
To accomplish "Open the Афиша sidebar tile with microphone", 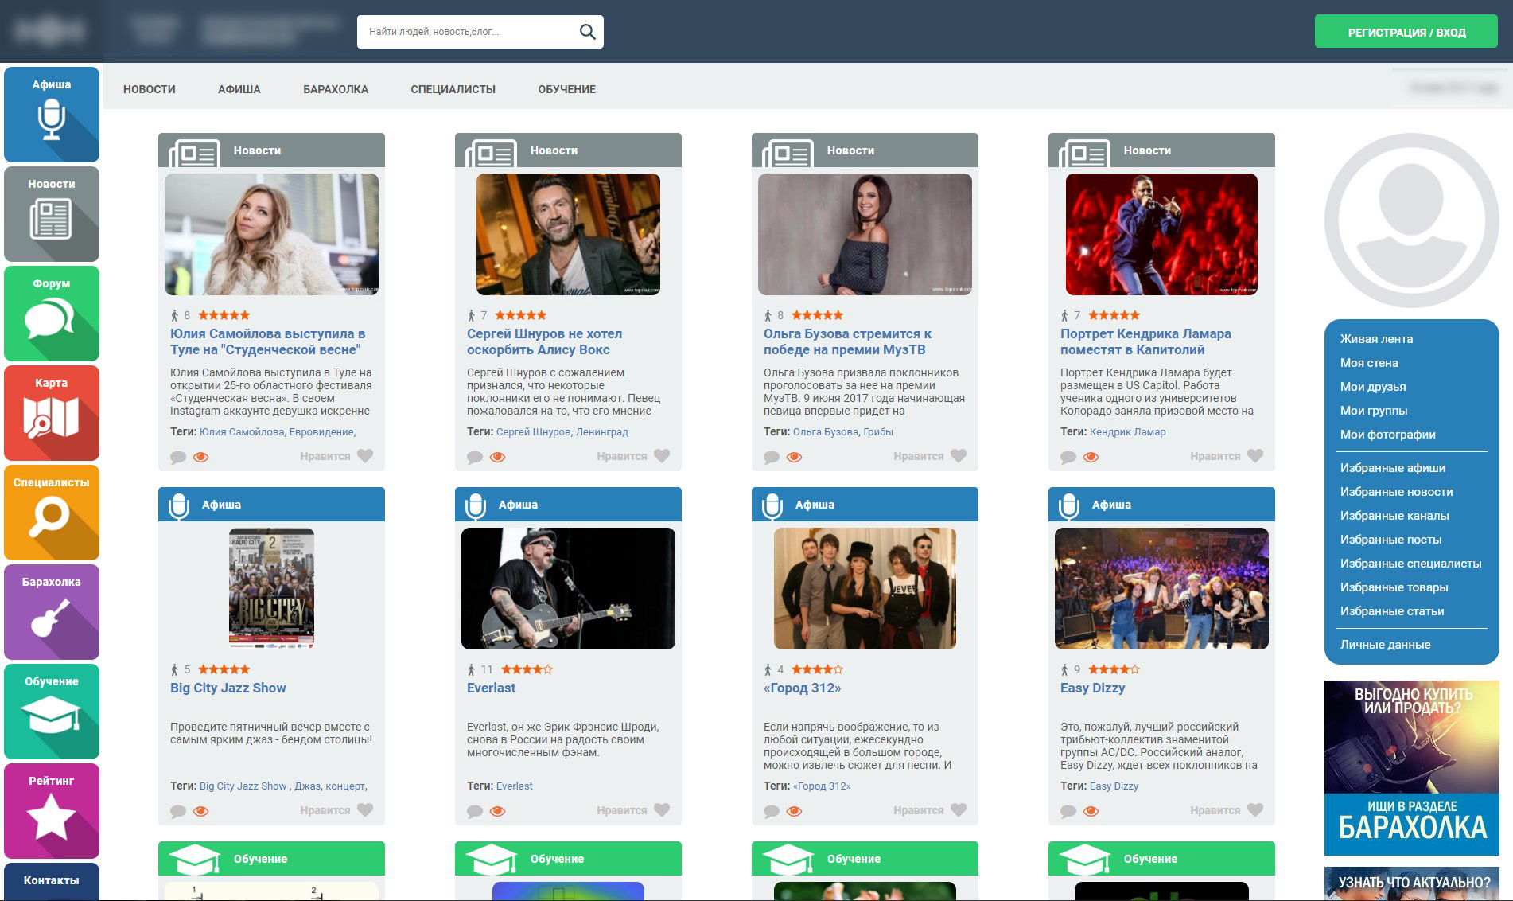I will tap(52, 115).
